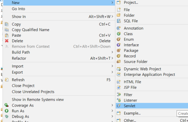Screen dimensions: 188x122
Task: Click the SQL File icon
Action: point(119,21)
